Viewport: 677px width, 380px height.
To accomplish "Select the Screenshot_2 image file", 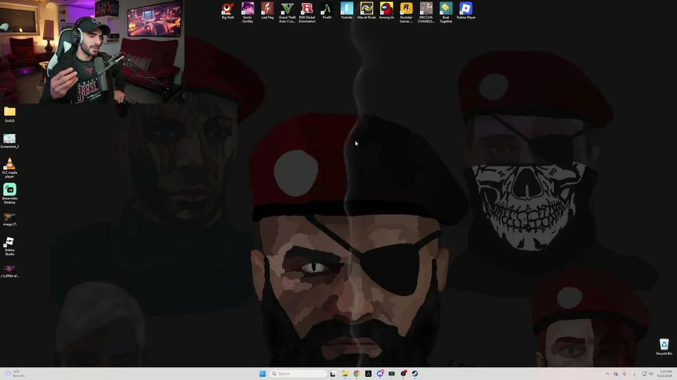I will pyautogui.click(x=10, y=141).
